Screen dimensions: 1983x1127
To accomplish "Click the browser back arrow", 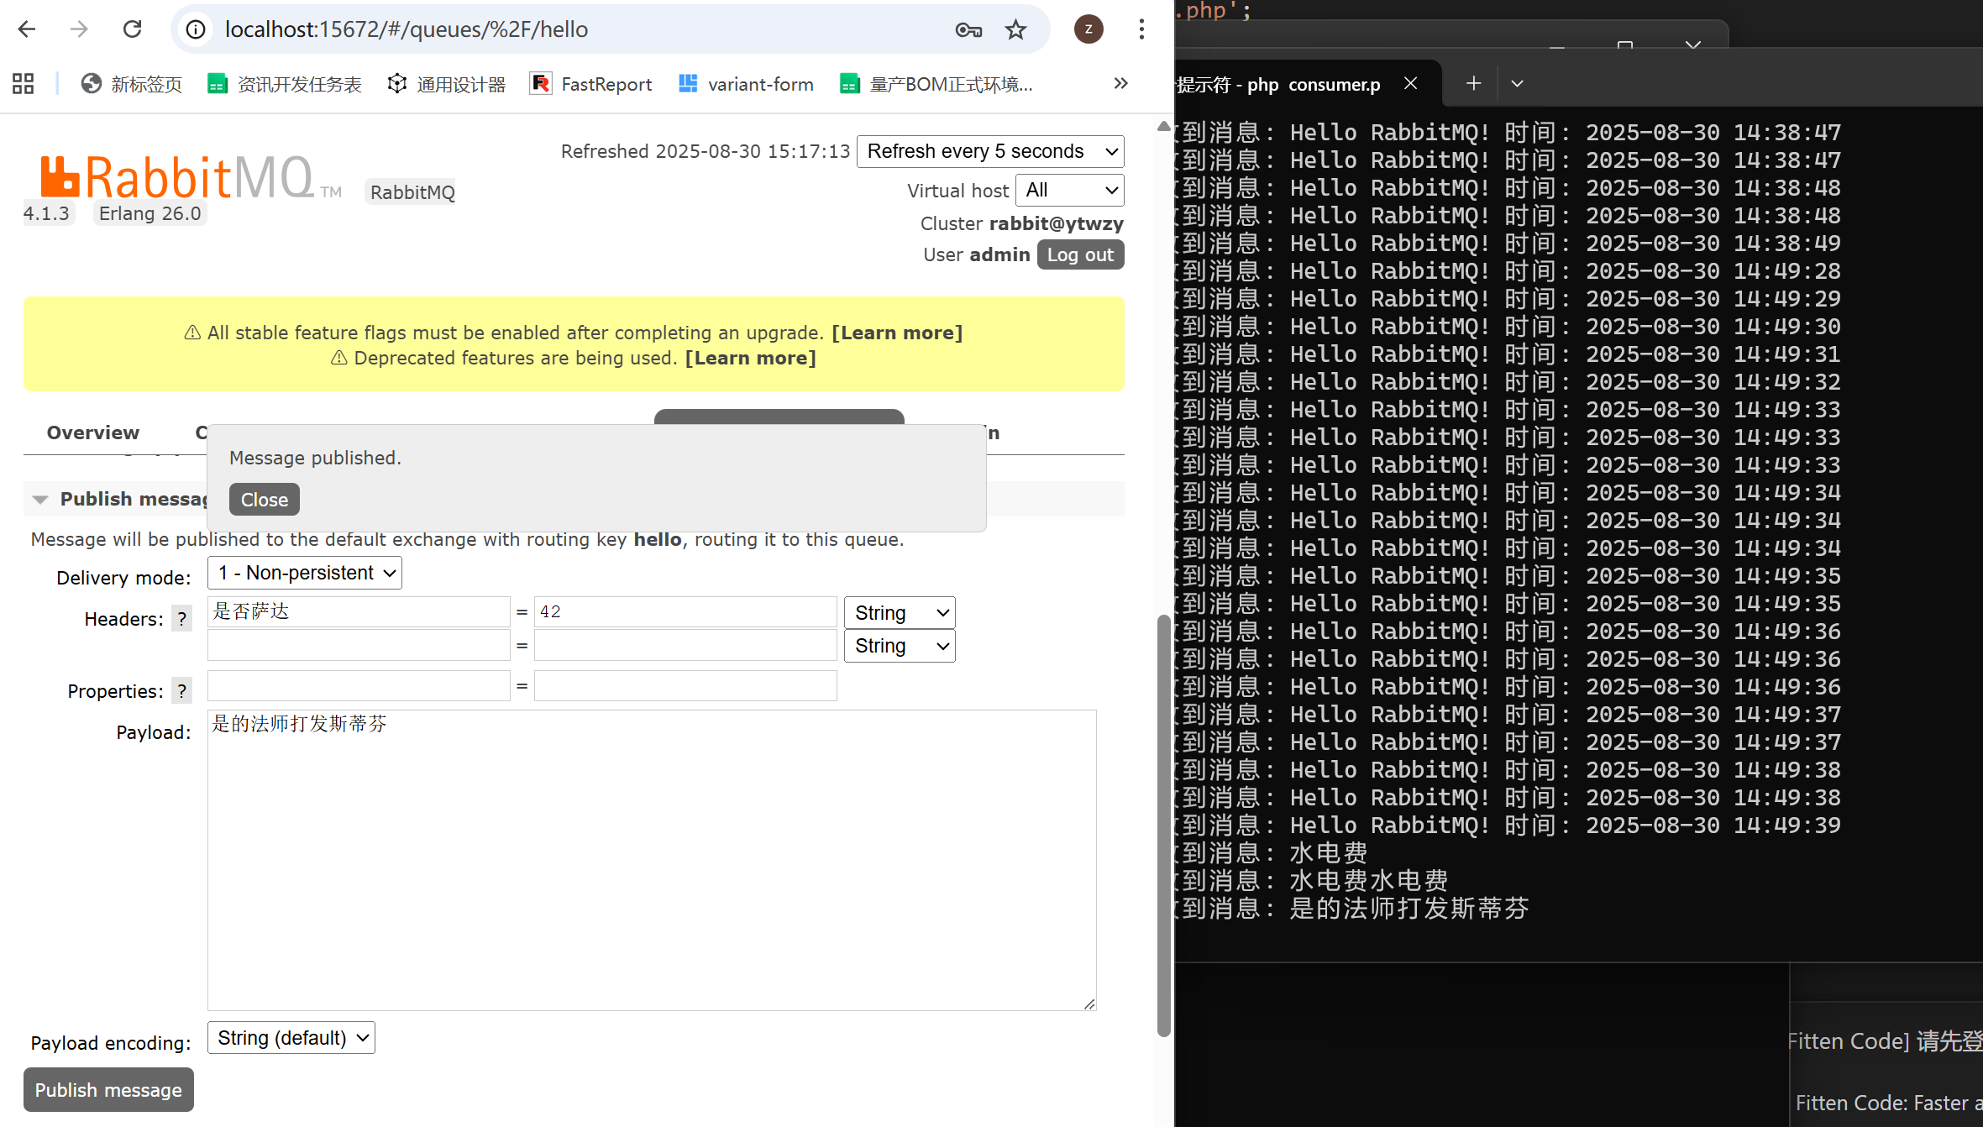I will (27, 29).
